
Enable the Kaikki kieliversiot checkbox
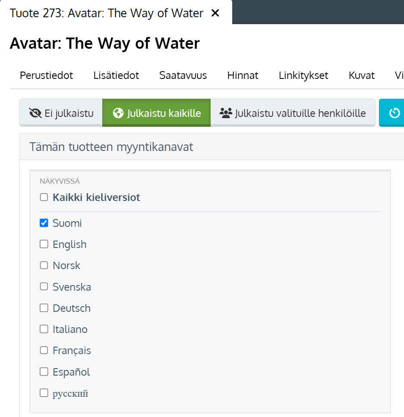tap(44, 198)
